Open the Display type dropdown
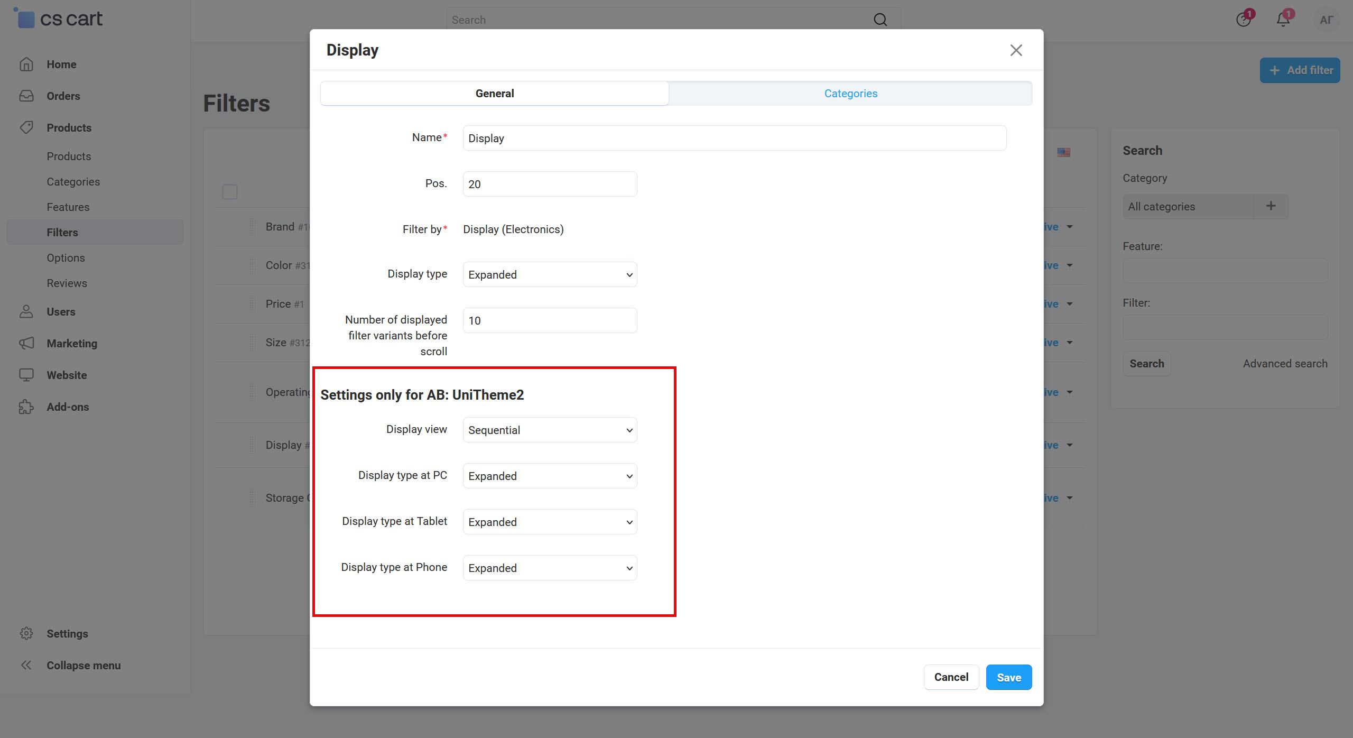The image size is (1353, 738). click(550, 274)
